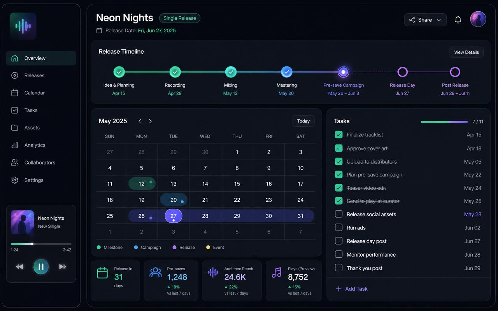Click the Single Release badge

180,18
